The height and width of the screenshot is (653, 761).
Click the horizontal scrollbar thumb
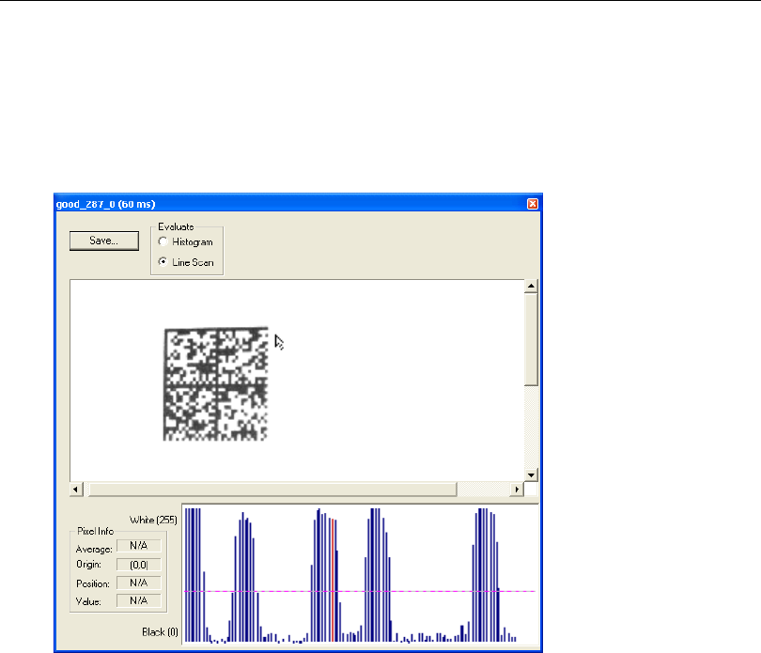[x=271, y=490]
